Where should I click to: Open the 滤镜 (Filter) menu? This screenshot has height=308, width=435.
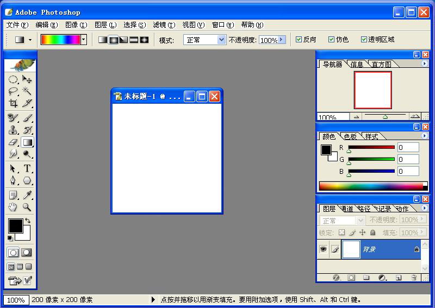(164, 25)
